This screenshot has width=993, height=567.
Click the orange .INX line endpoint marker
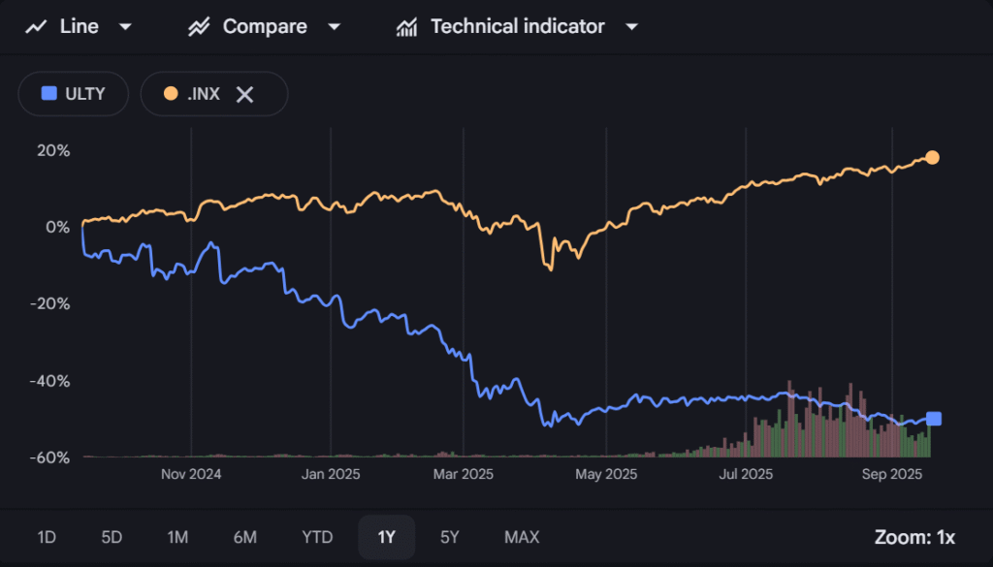[x=932, y=158]
